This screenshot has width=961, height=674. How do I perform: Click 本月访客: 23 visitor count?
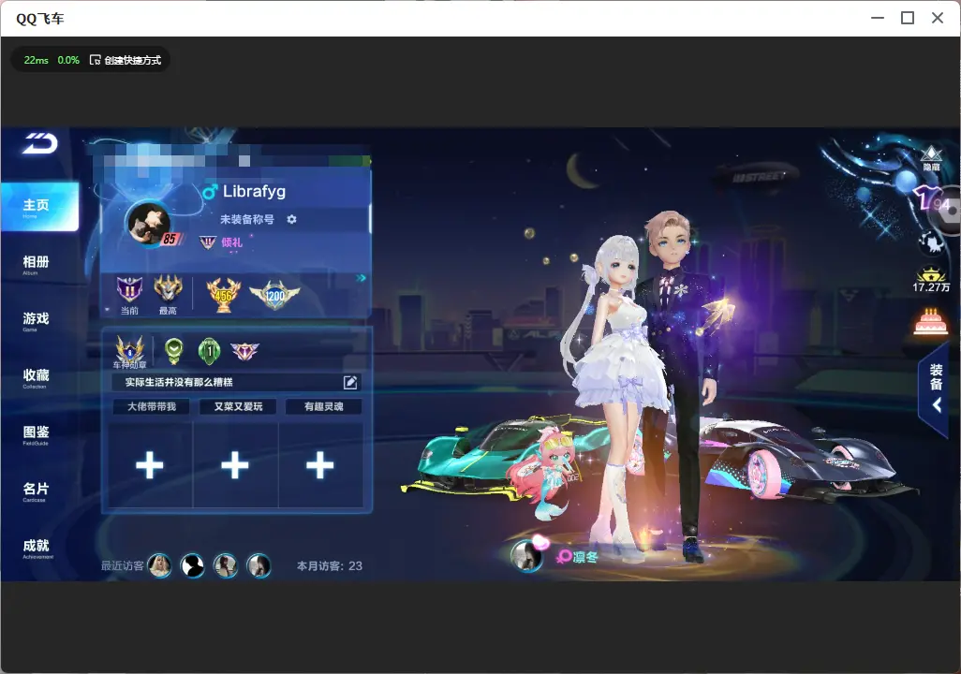click(329, 566)
